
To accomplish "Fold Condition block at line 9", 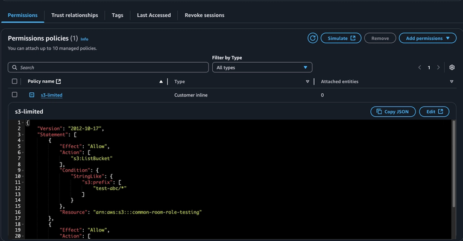I will click(x=23, y=170).
